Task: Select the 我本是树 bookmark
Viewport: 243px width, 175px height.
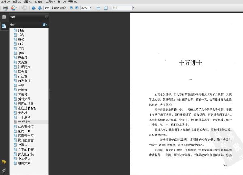Action: coord(24,158)
